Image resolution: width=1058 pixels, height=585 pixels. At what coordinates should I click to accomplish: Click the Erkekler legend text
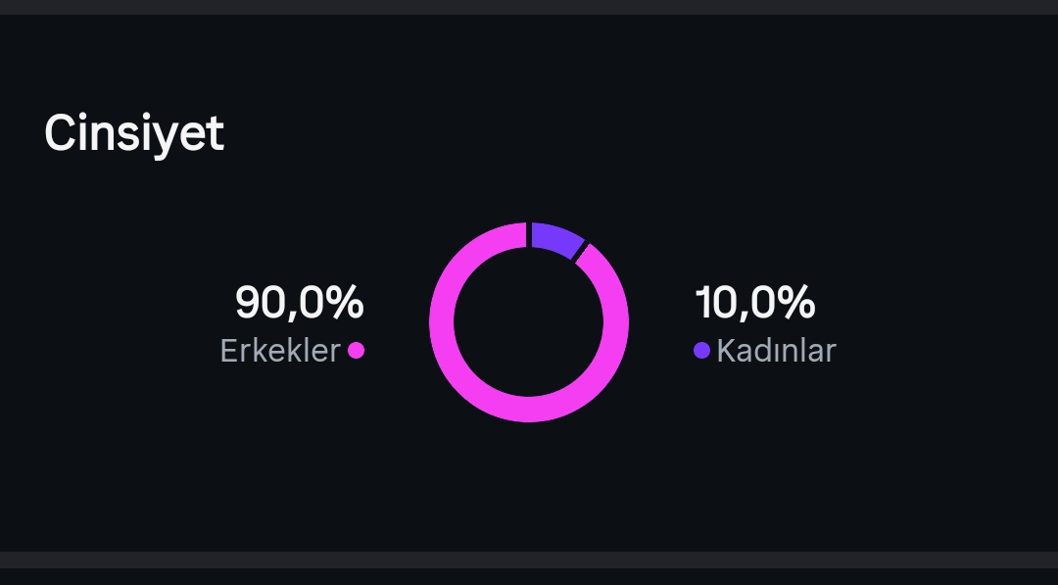pos(280,351)
